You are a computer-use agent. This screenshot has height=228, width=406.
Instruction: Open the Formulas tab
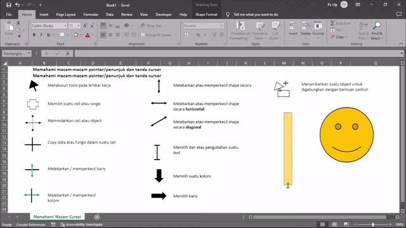(91, 15)
